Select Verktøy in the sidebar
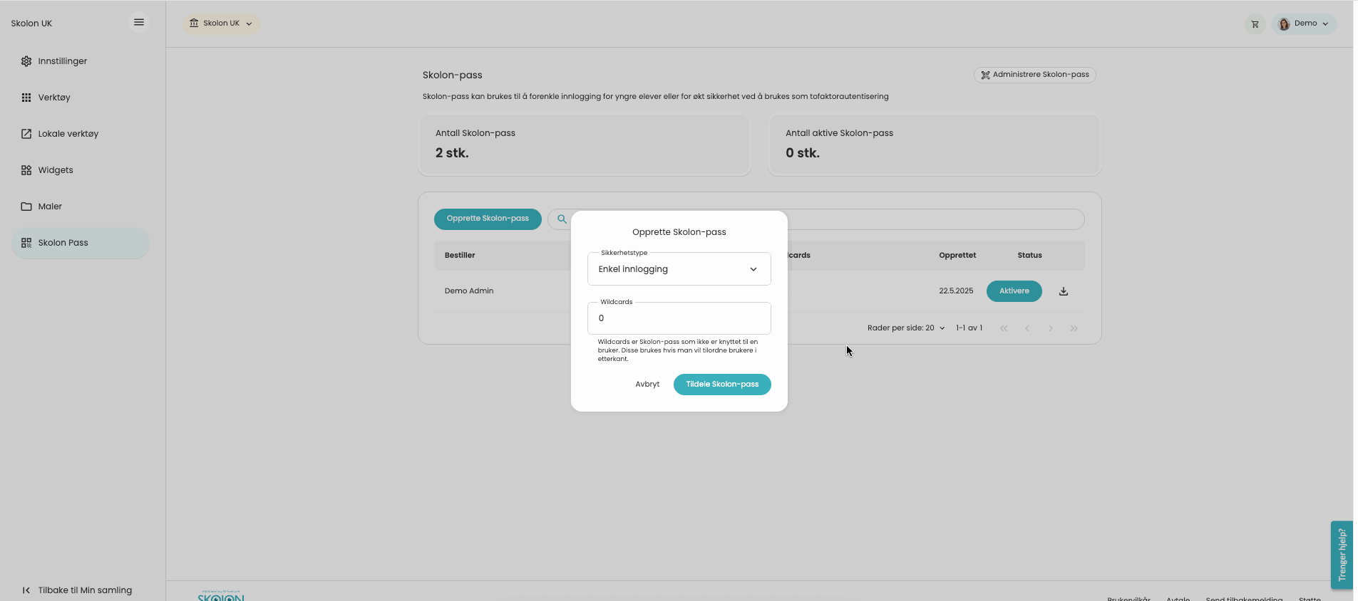Image resolution: width=1358 pixels, height=601 pixels. (x=54, y=98)
